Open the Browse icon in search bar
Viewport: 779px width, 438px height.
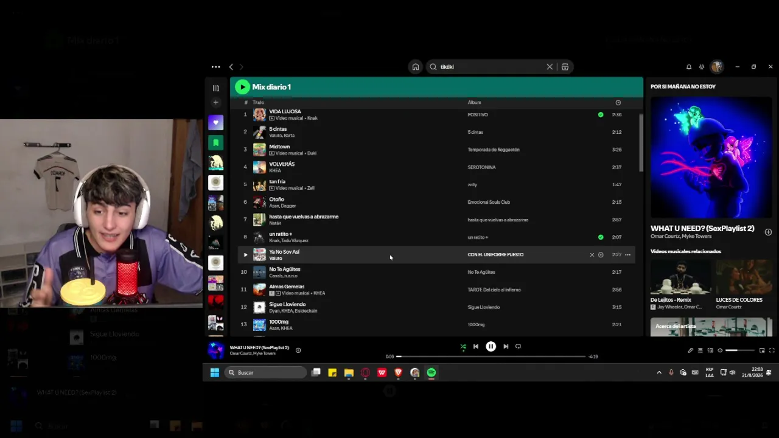pyautogui.click(x=565, y=67)
